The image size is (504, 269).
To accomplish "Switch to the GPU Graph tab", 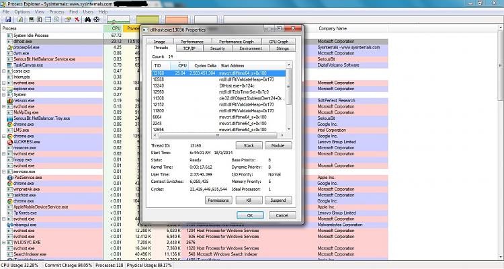I will 278,42.
